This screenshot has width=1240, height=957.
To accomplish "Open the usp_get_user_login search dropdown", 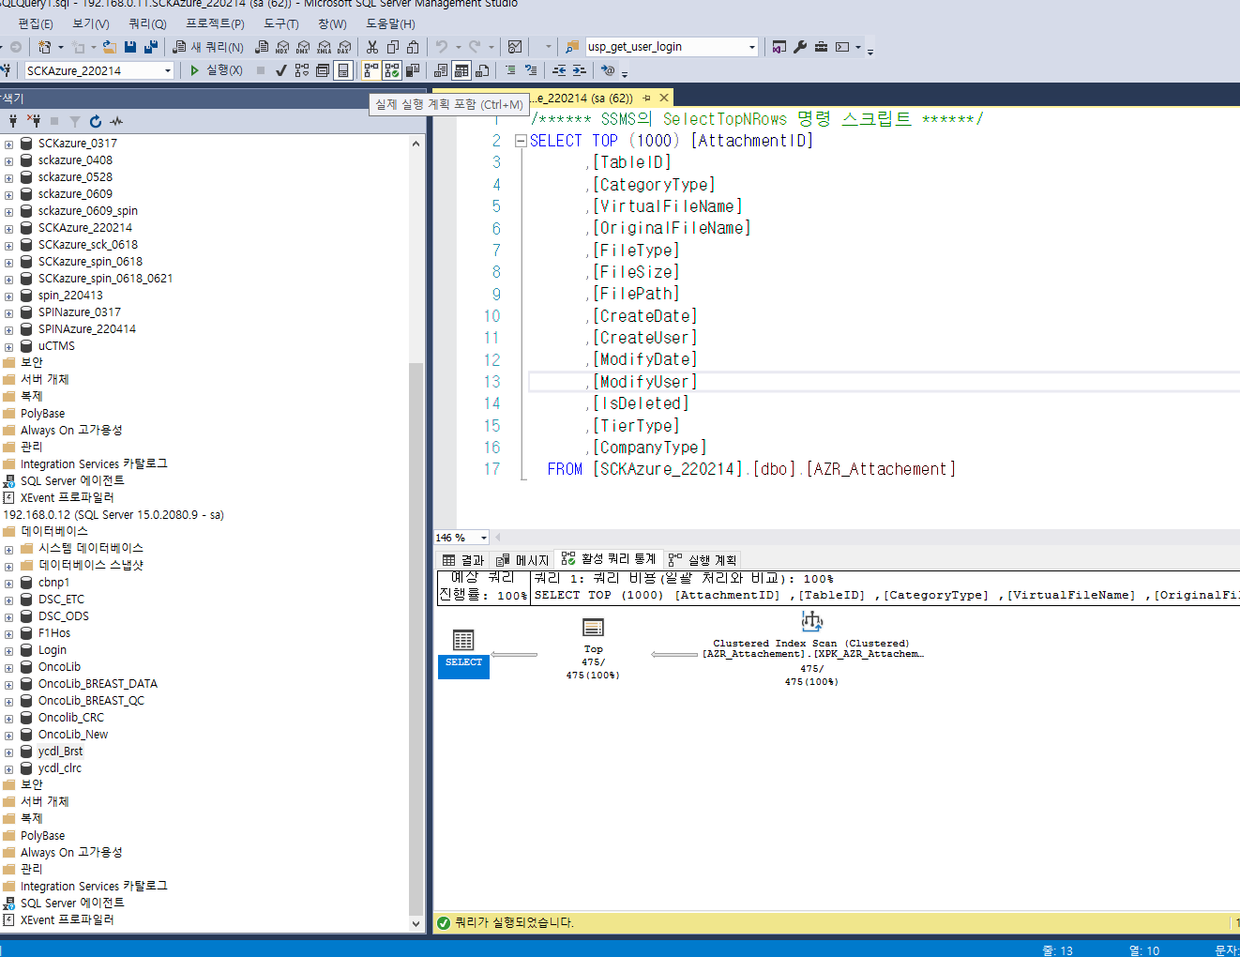I will 752,47.
